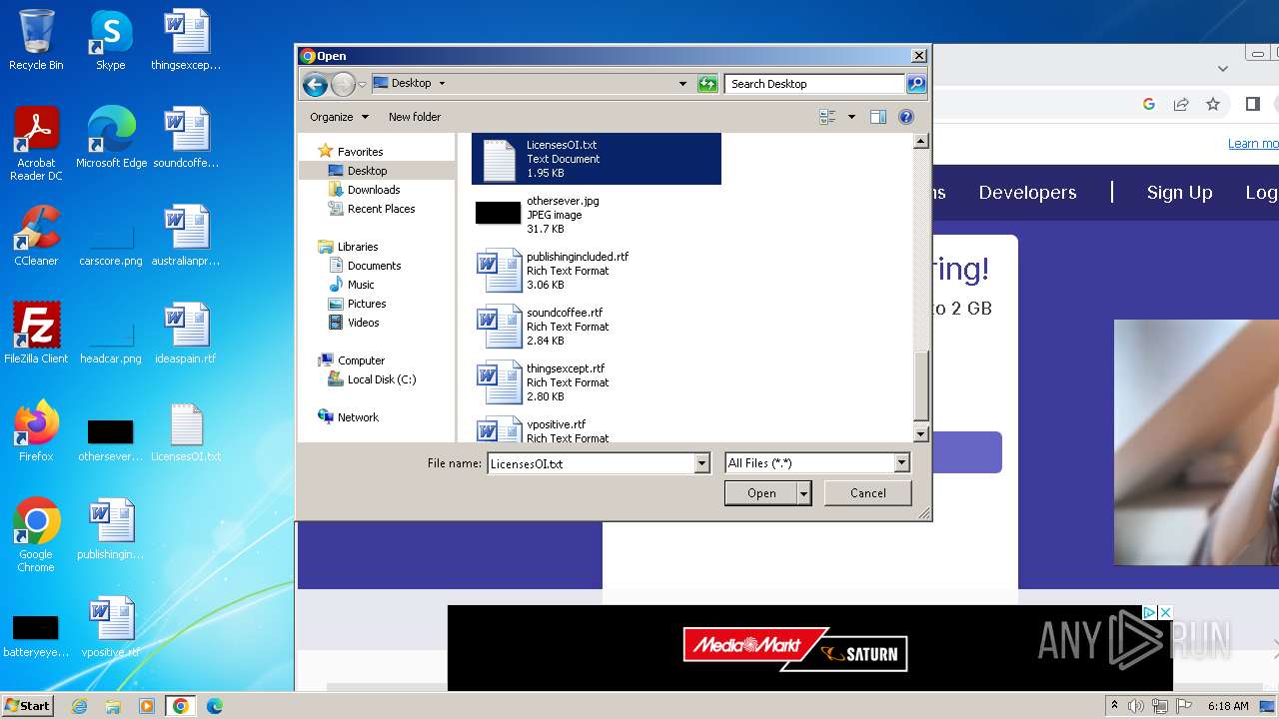This screenshot has height=719, width=1279.
Task: Select Pictures library
Action: tap(367, 304)
